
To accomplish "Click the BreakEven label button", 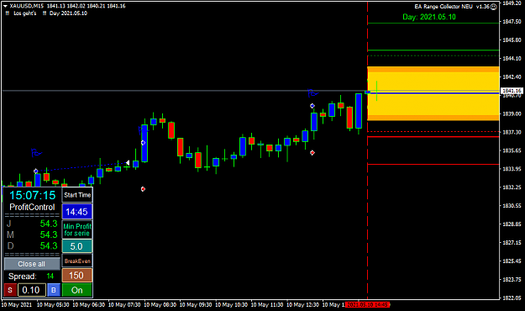I will tap(77, 261).
